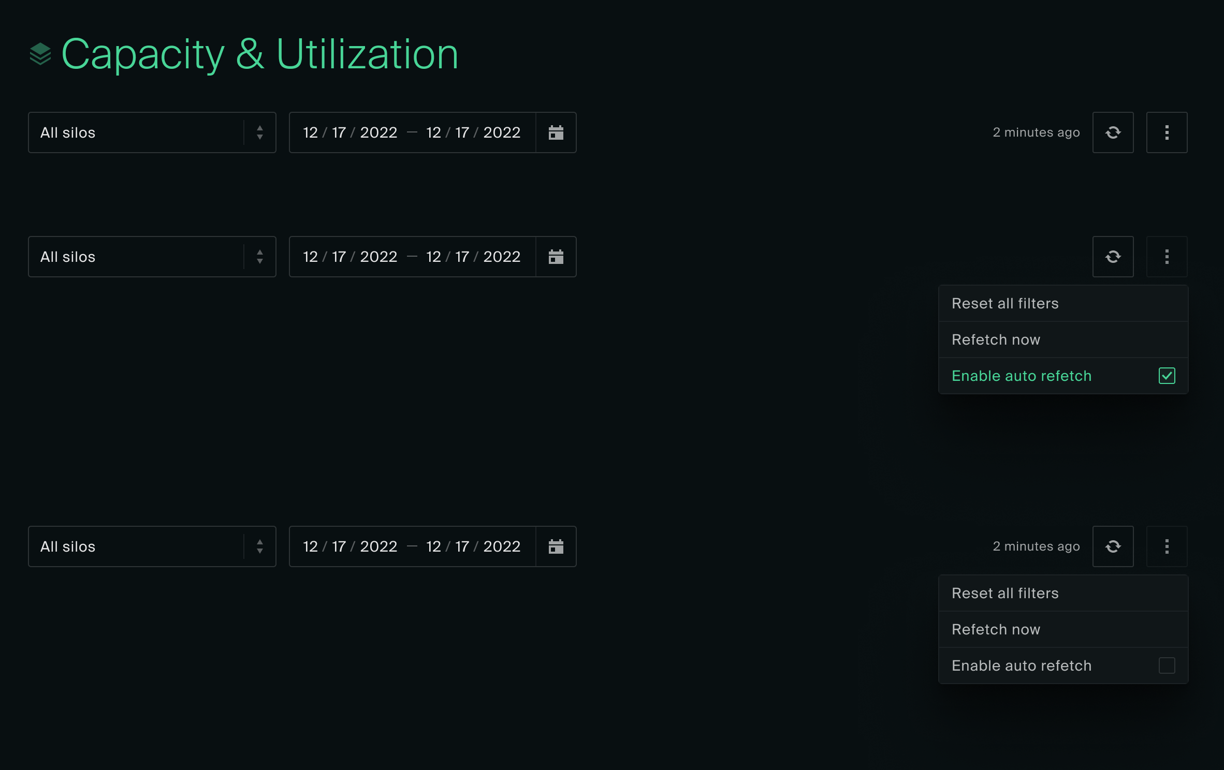Select Refetch now in the lower menu
The image size is (1224, 770).
pos(996,630)
